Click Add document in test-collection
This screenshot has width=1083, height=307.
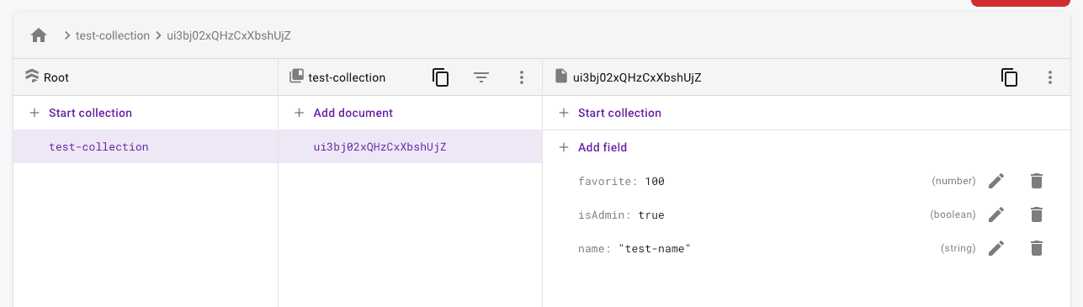click(343, 113)
